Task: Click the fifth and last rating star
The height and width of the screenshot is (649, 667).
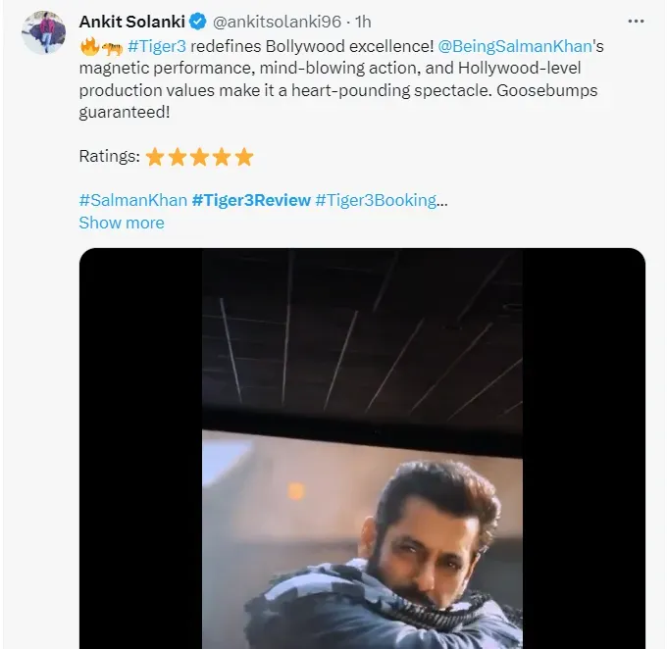Action: (x=244, y=157)
